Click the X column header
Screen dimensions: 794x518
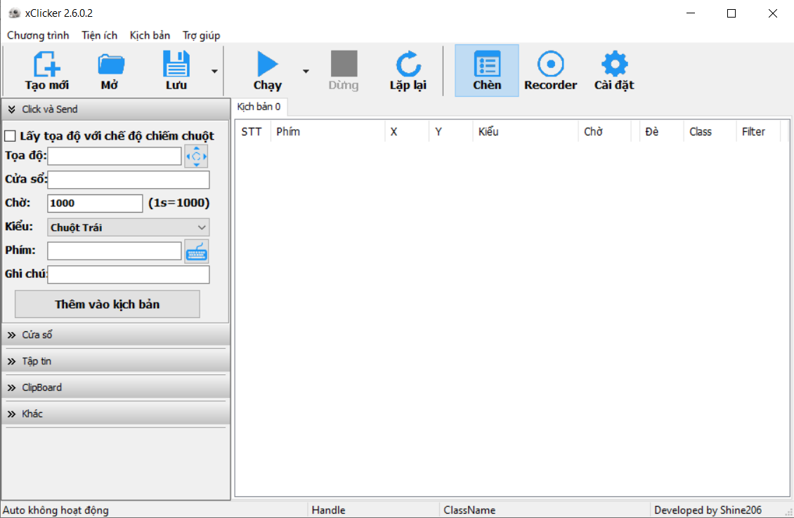coord(407,132)
